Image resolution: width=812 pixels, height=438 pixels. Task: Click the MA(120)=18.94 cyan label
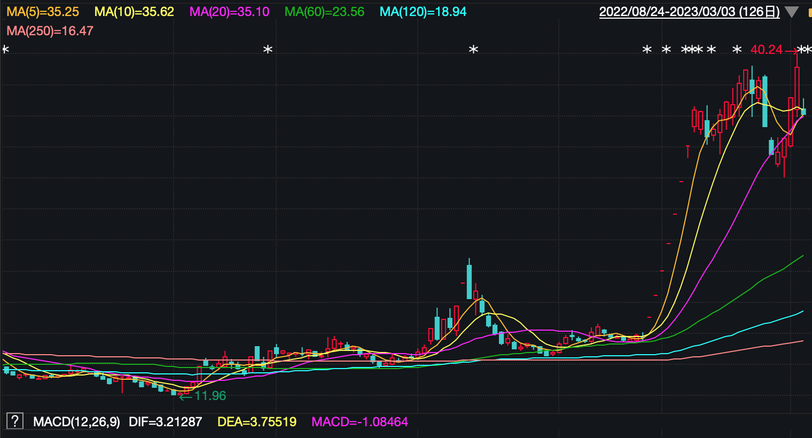pyautogui.click(x=423, y=12)
